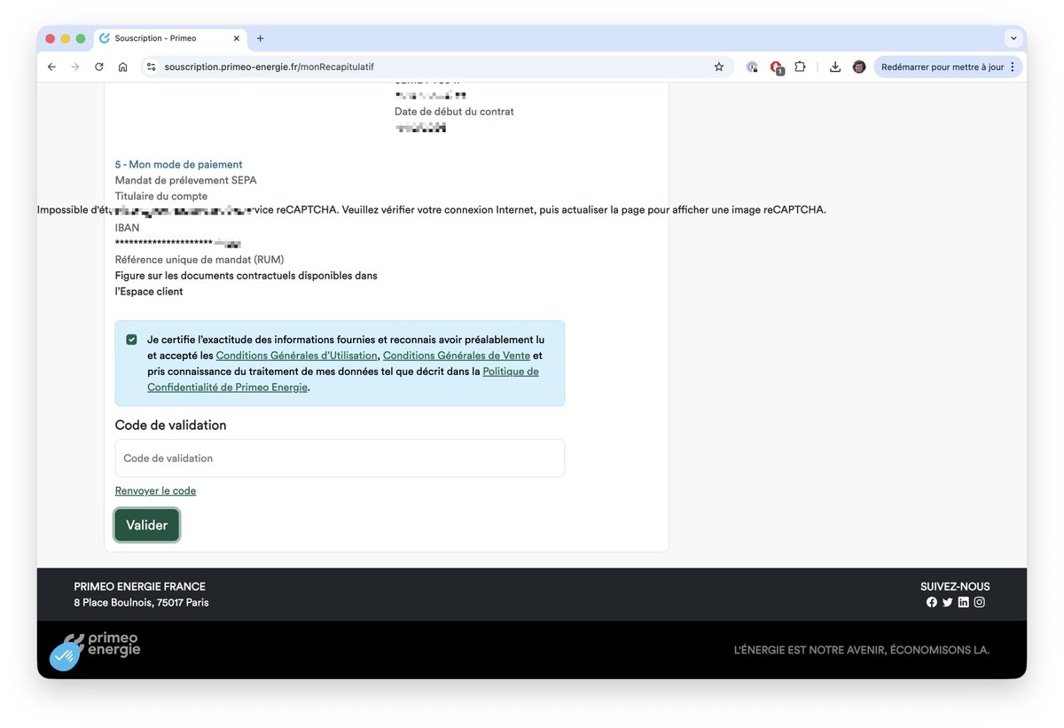Open the Facebook icon in footer
Viewport: 1064px width, 728px height.
[932, 602]
